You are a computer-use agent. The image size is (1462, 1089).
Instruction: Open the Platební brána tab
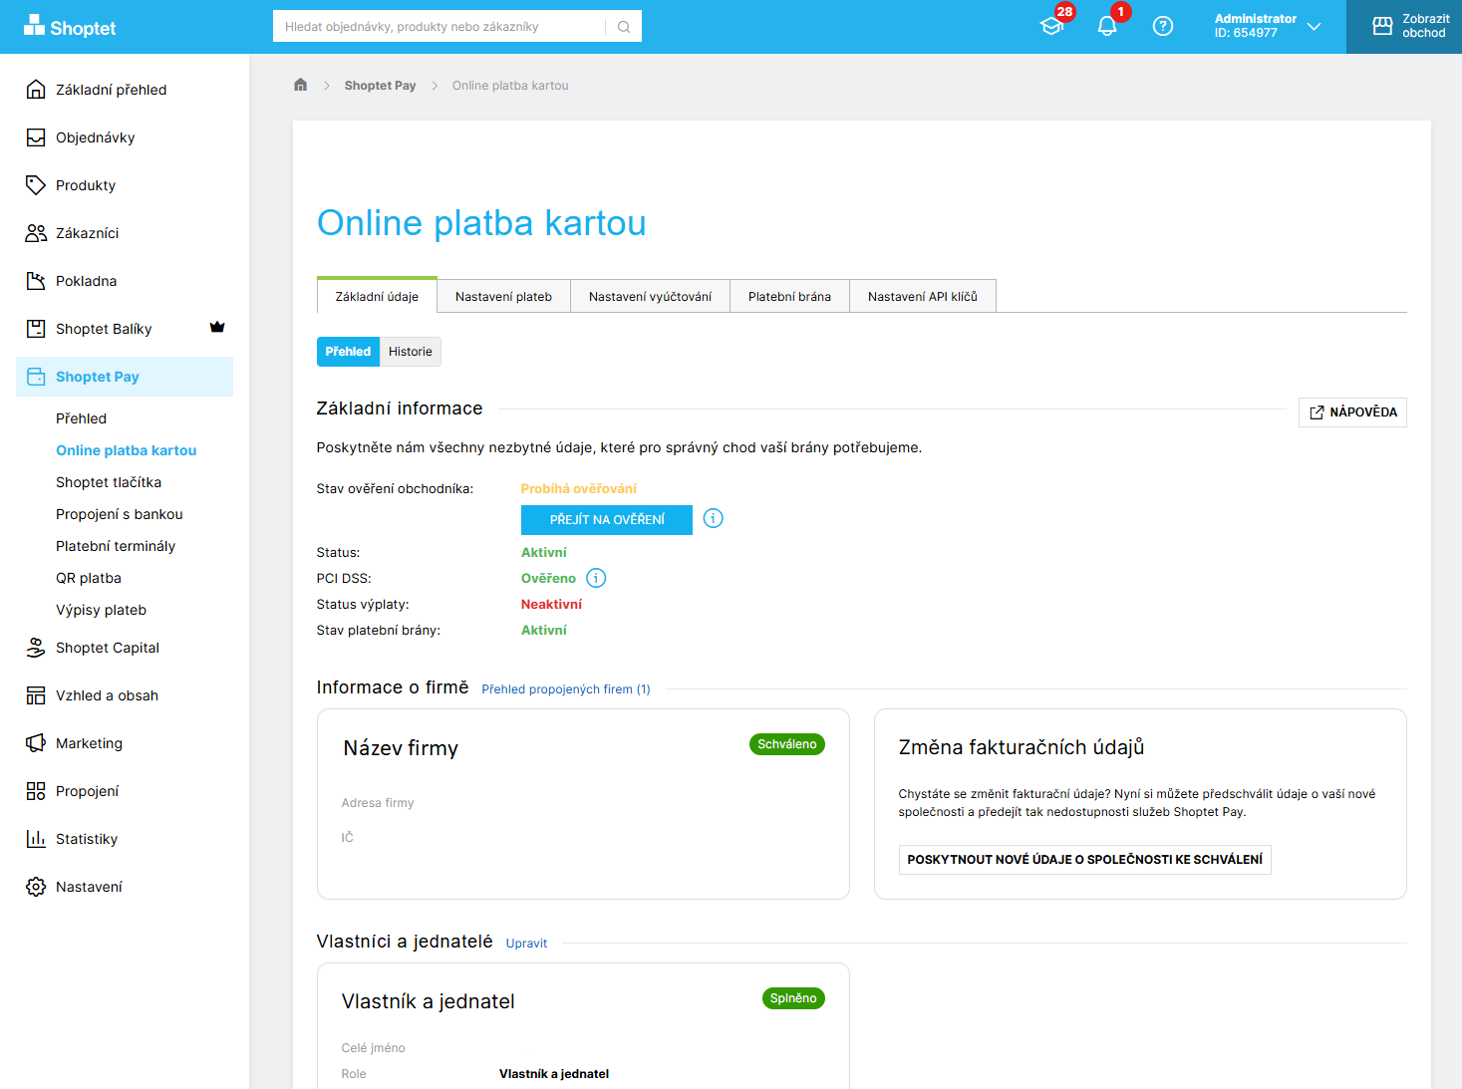coord(789,297)
